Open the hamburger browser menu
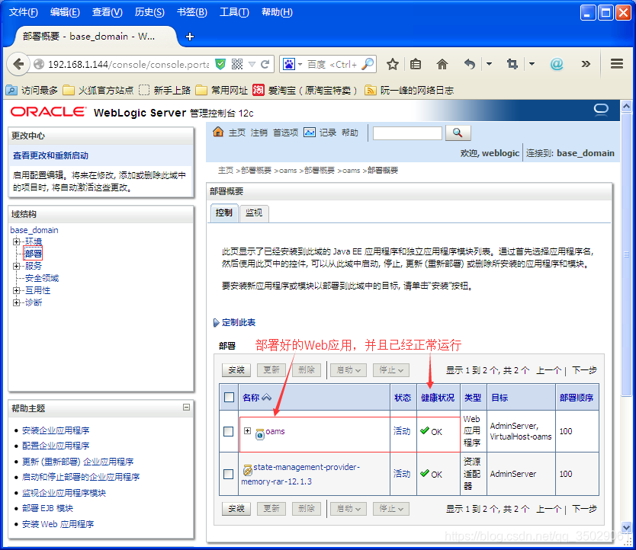Screen dimensions: 636x550 pyautogui.click(x=616, y=64)
